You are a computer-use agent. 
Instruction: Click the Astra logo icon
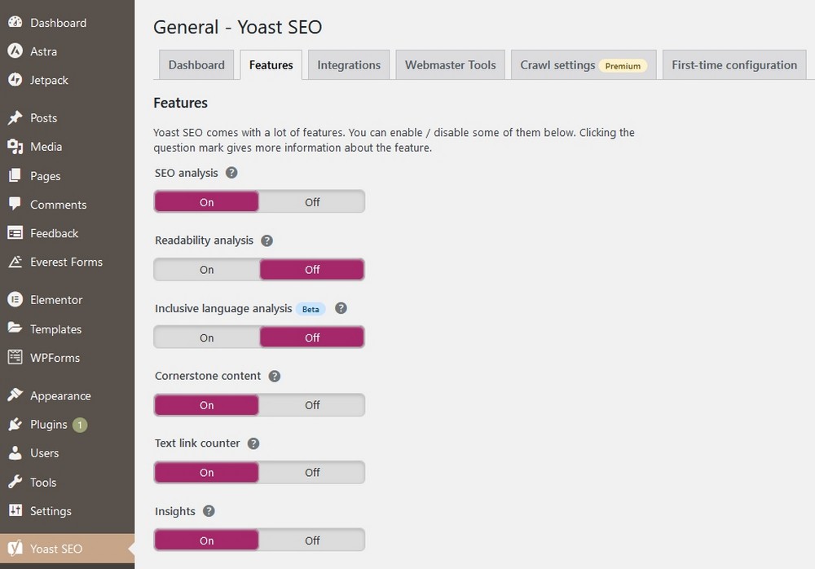coord(15,51)
